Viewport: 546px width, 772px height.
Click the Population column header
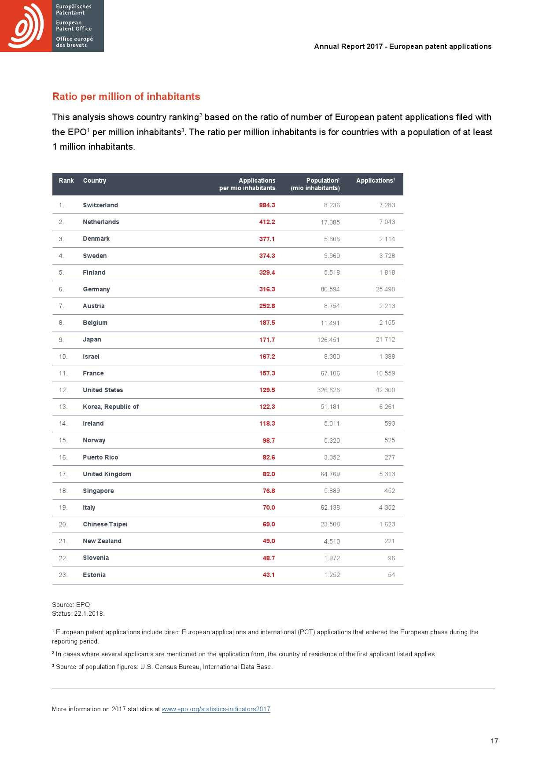tap(315, 184)
